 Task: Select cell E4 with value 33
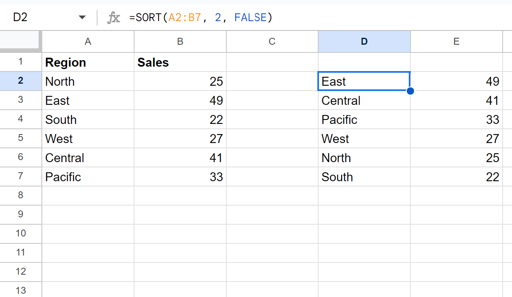(456, 119)
